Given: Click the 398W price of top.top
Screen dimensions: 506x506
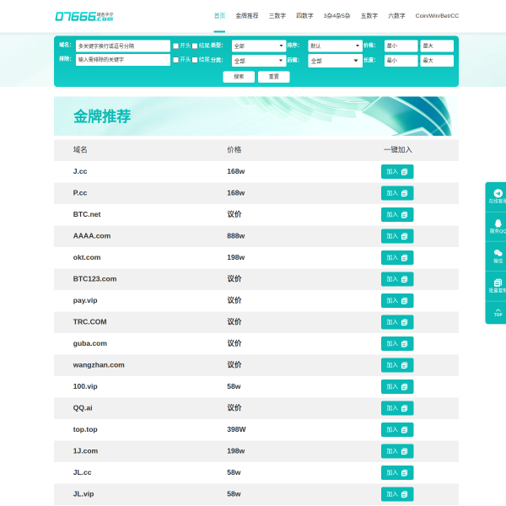Looking at the screenshot, I should (236, 429).
